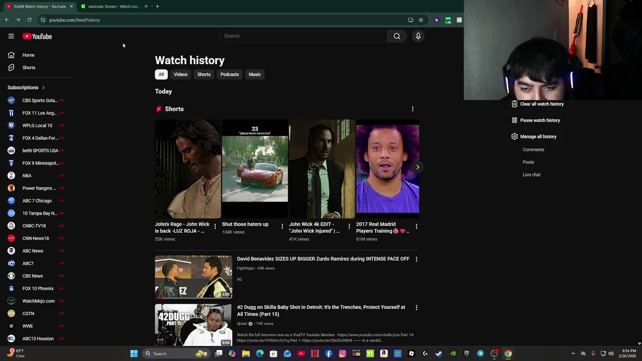Select the All filter chip

[x=161, y=74]
